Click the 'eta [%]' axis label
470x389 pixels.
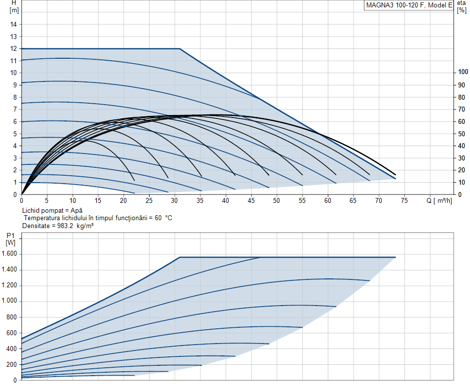(462, 6)
